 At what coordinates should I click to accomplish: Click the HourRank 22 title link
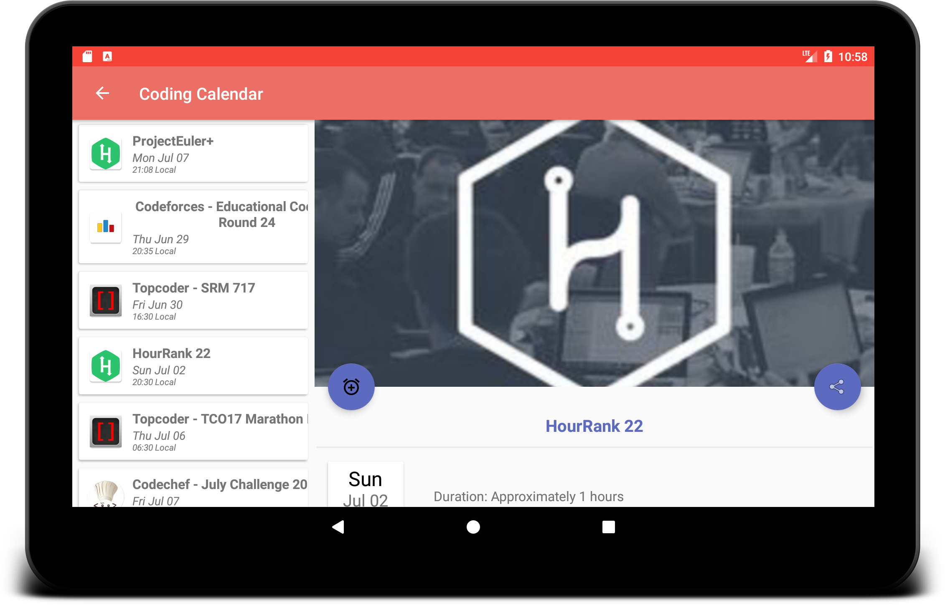pyautogui.click(x=594, y=426)
